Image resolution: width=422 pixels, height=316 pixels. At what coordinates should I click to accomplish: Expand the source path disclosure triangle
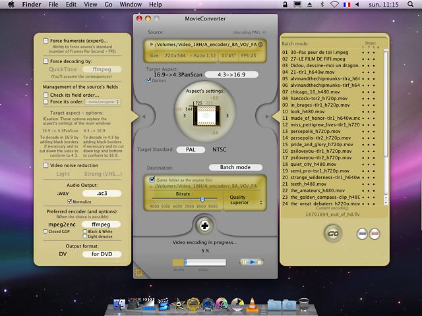pos(152,44)
